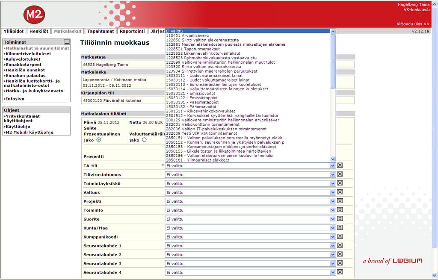Select '110401 Arvonlisävero' from the list
438x280 pixels.
(248, 35)
